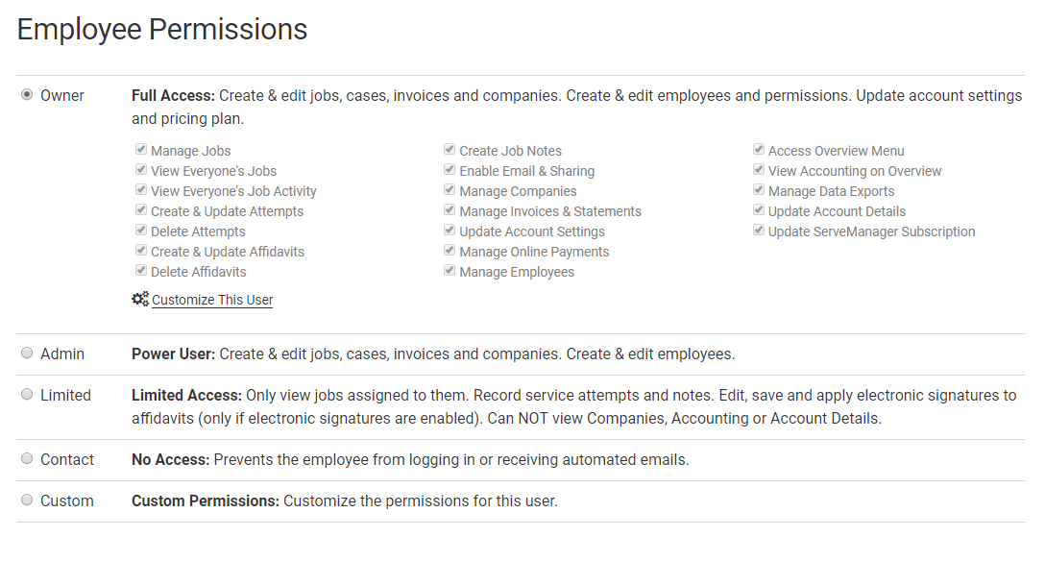Viewport: 1045px width, 561px height.
Task: Select Custom permissions for this user
Action: [x=27, y=500]
